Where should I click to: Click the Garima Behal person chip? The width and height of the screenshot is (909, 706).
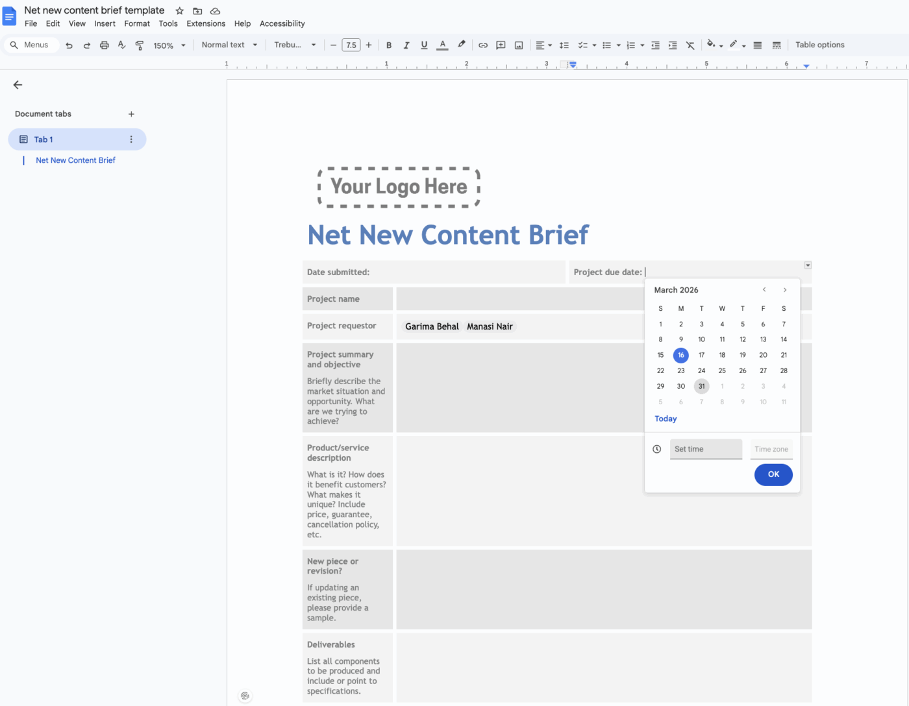(x=432, y=326)
